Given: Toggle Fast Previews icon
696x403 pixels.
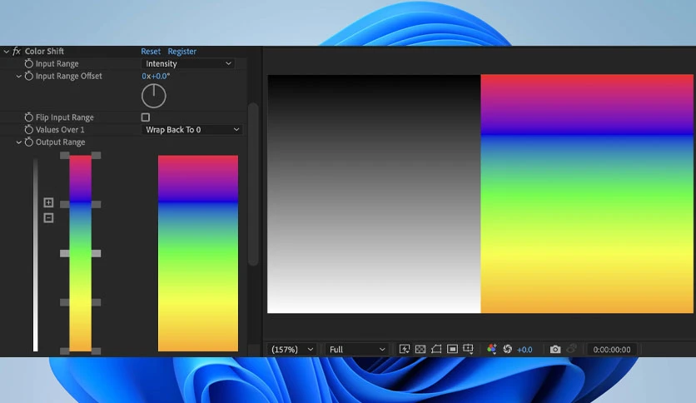Looking at the screenshot, I should click(x=405, y=350).
